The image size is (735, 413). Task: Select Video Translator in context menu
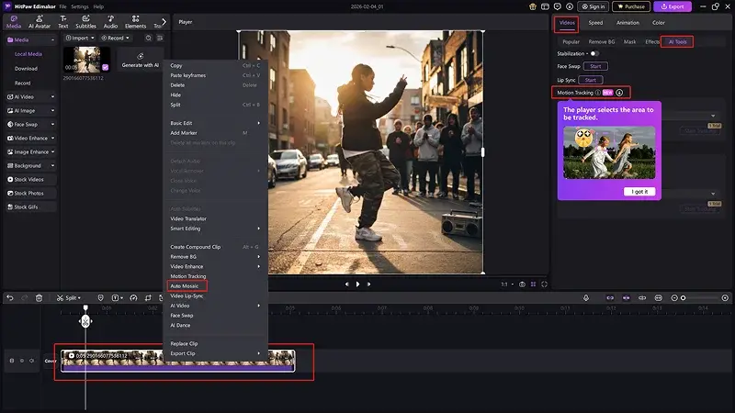click(188, 218)
